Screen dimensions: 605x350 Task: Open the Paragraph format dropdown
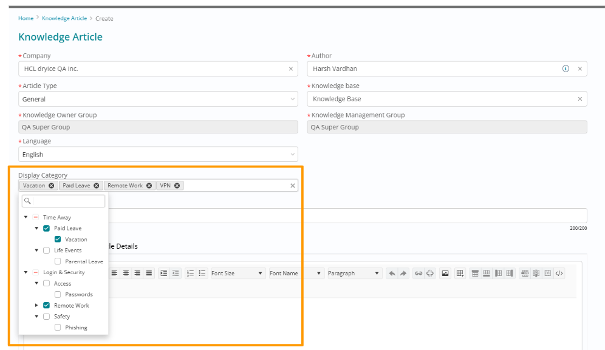click(354, 274)
